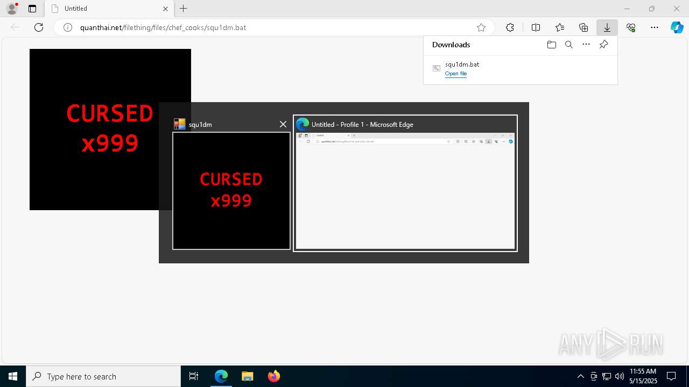Screen dimensions: 689x387
Task: Open clock showing 11:55 AM
Action: 643,376
